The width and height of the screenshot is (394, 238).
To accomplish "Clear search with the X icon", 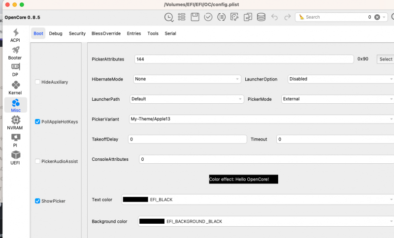I will 377,17.
